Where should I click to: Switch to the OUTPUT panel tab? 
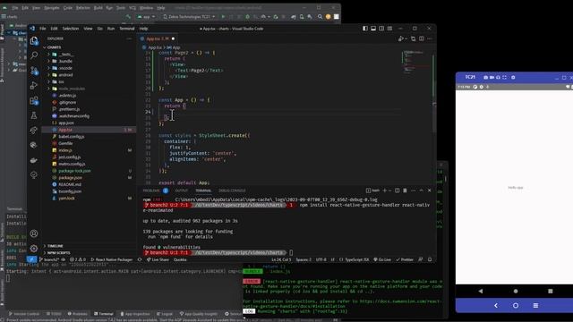click(x=181, y=191)
